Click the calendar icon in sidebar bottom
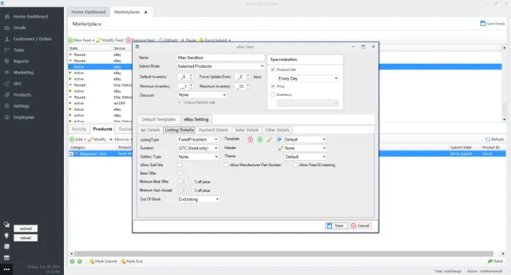 click(6, 258)
